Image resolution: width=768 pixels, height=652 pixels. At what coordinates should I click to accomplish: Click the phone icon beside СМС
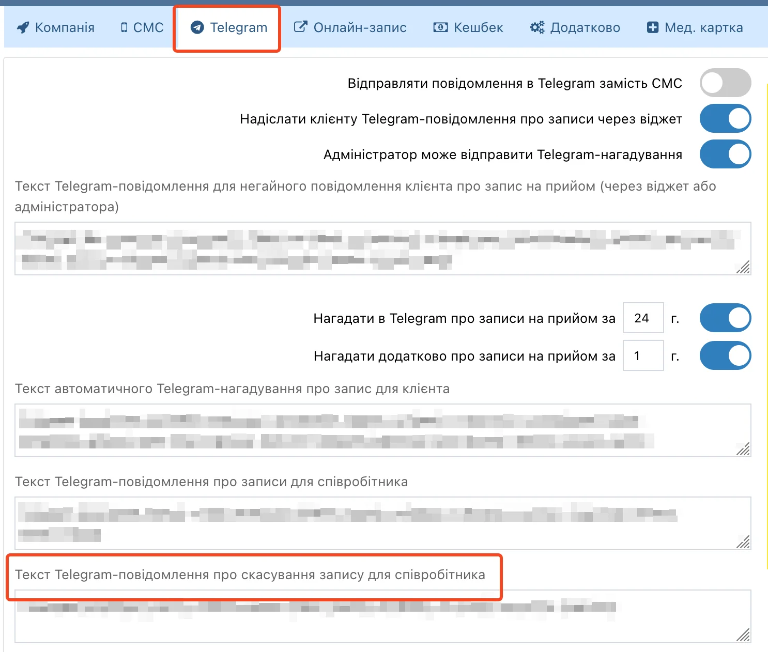tap(124, 27)
